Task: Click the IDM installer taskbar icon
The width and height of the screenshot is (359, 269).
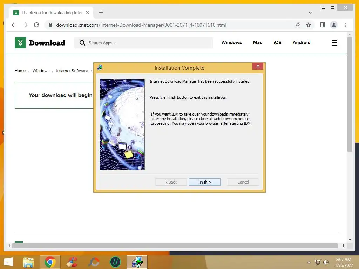Action: pos(137,262)
